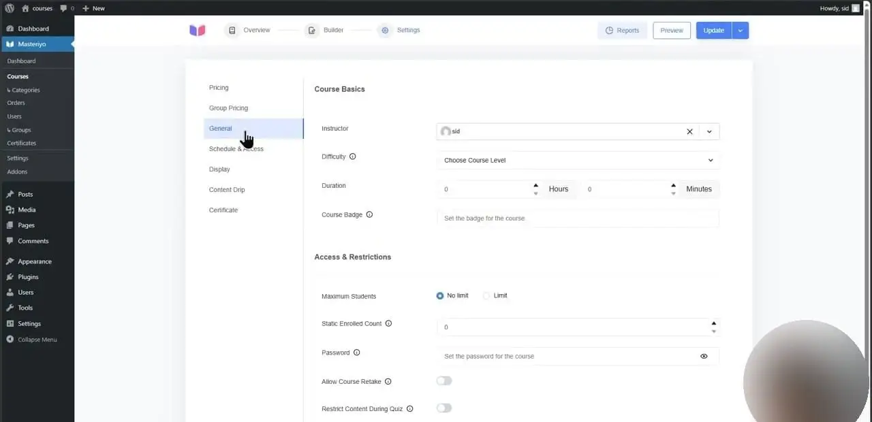The width and height of the screenshot is (872, 422).
Task: Click the Users person icon in sidebar
Action: [10, 292]
